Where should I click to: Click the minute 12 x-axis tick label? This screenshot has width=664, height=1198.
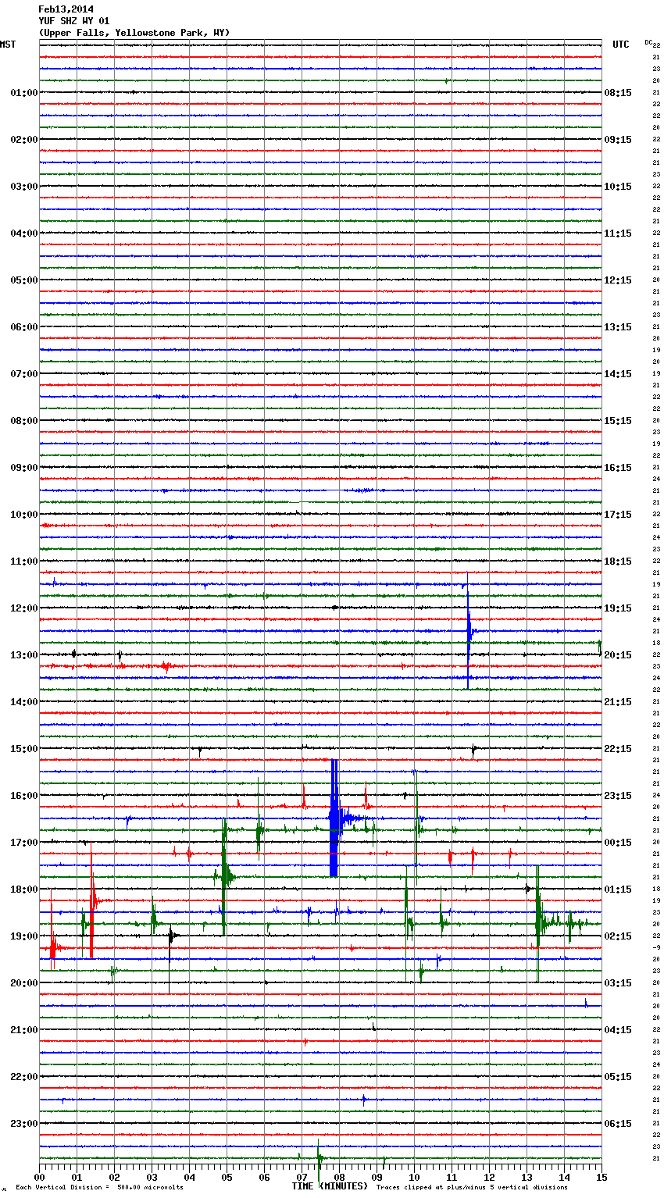tap(490, 1178)
